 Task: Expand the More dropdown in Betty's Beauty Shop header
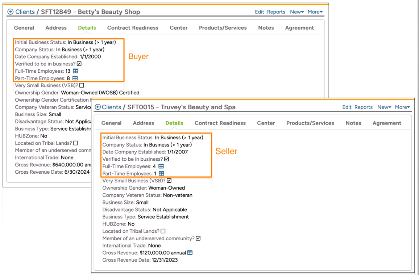pyautogui.click(x=315, y=12)
